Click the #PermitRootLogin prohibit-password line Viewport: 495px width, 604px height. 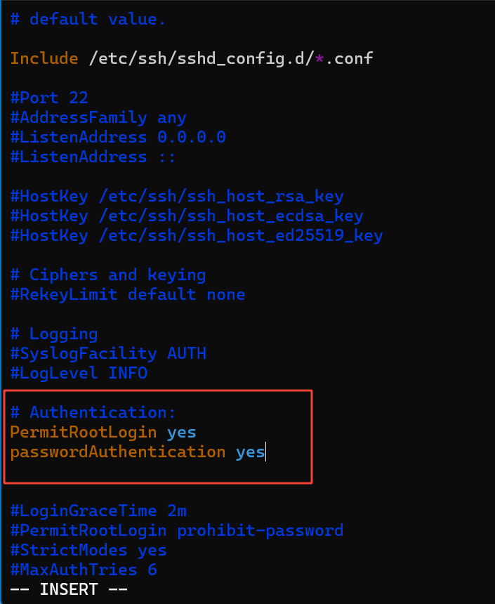pos(176,530)
